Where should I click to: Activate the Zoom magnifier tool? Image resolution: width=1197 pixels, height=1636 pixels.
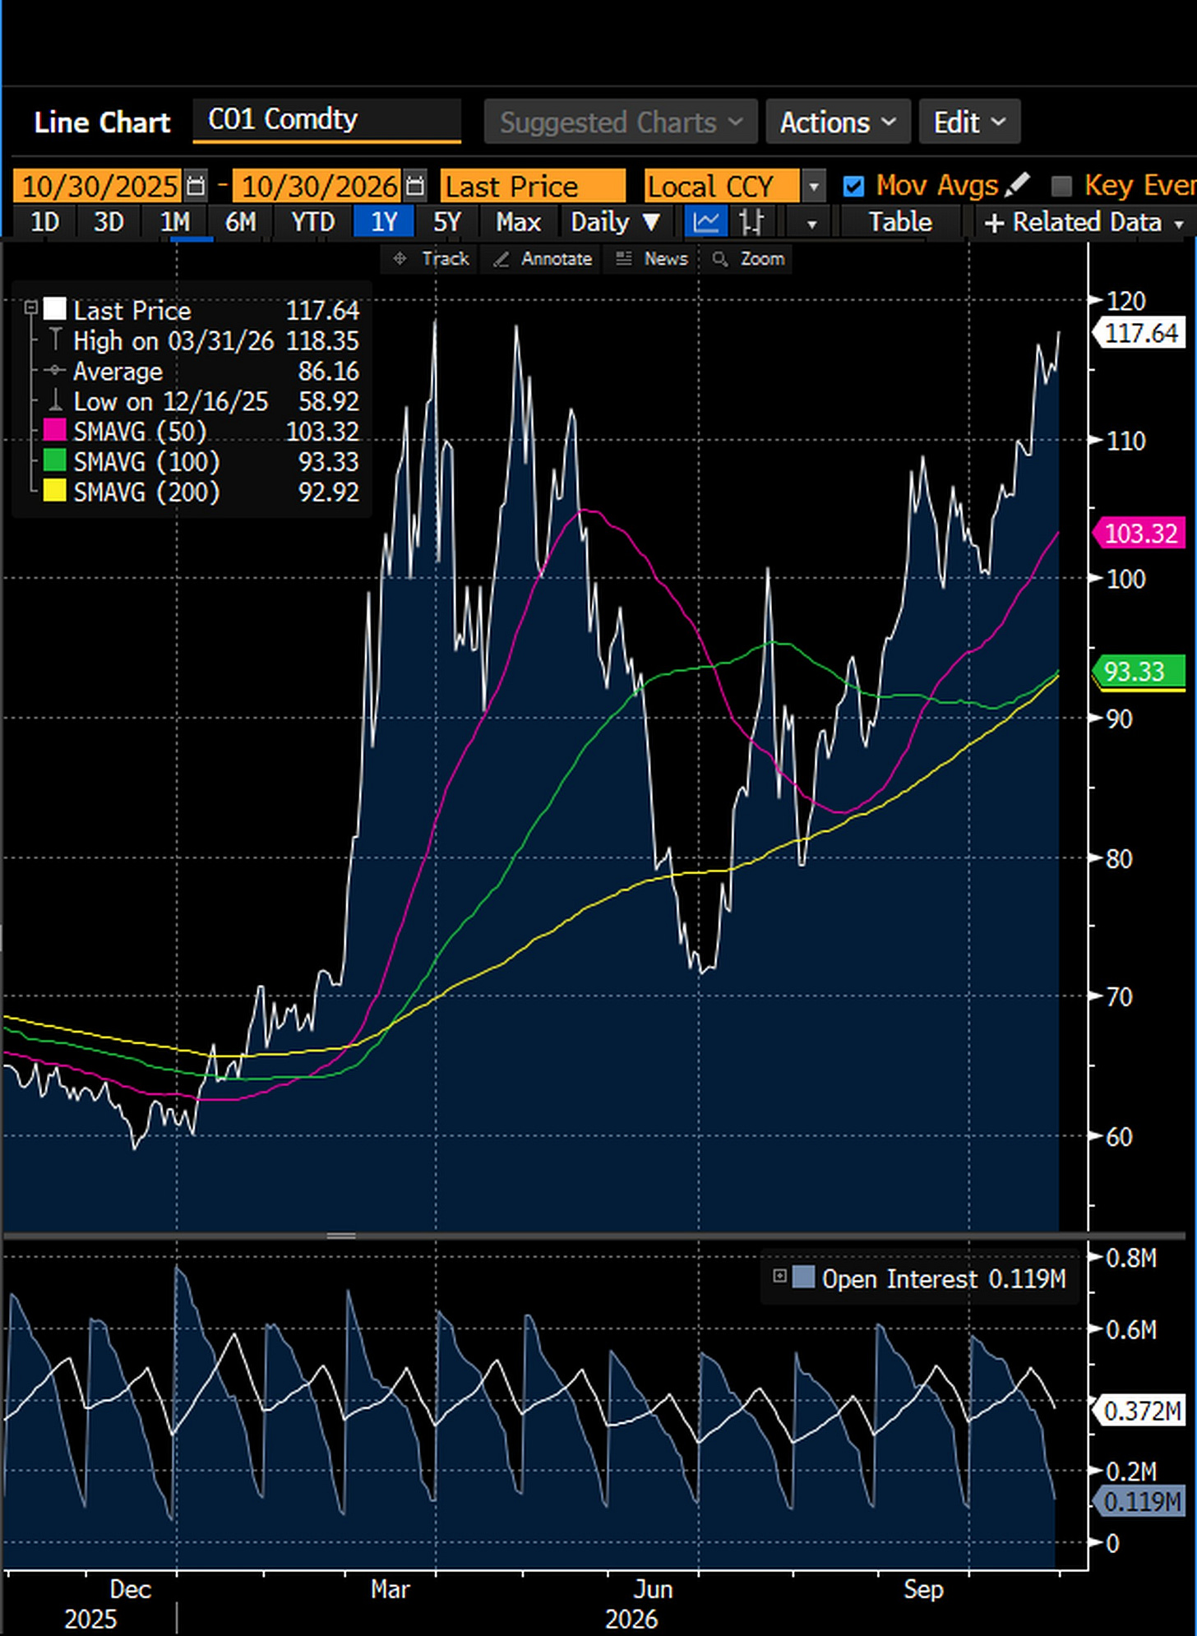(748, 259)
